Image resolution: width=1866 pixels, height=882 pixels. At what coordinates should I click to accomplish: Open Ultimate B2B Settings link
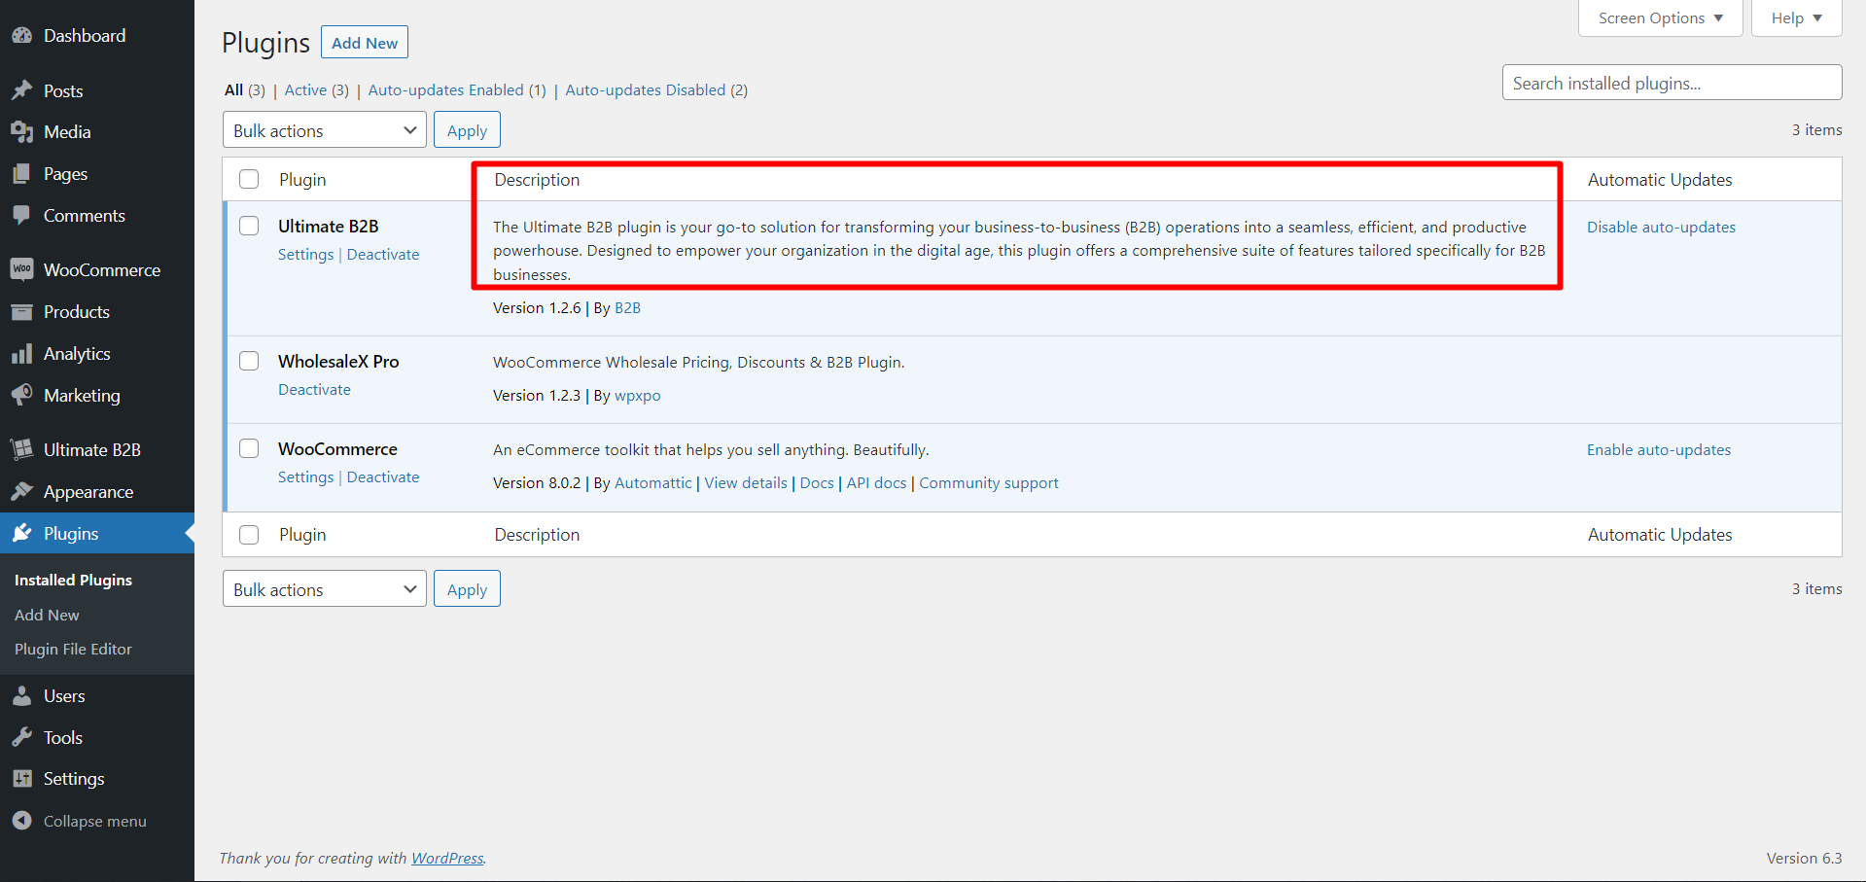(305, 254)
